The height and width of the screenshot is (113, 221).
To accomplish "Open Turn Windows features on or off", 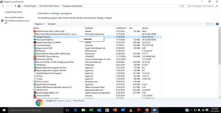I will pyautogui.click(x=17, y=22).
